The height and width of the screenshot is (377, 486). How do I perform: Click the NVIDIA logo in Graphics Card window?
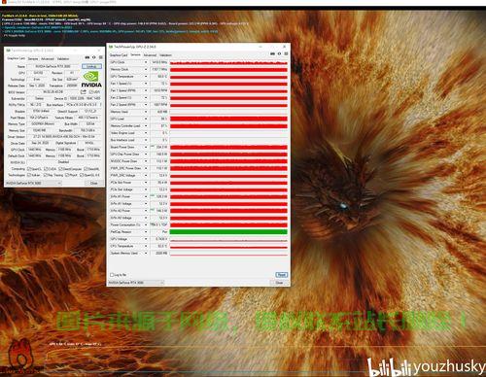click(x=91, y=80)
